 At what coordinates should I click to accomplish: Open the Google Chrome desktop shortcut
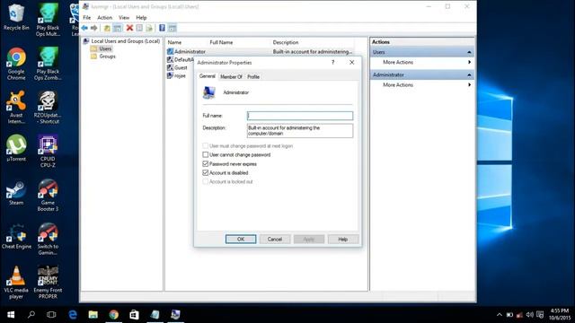click(16, 64)
